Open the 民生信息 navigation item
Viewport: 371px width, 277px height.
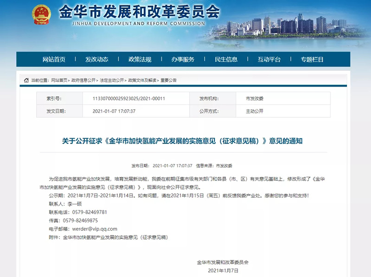tap(226, 59)
